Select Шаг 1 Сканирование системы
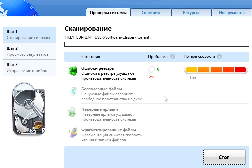This screenshot has height=168, width=252. coord(29,34)
